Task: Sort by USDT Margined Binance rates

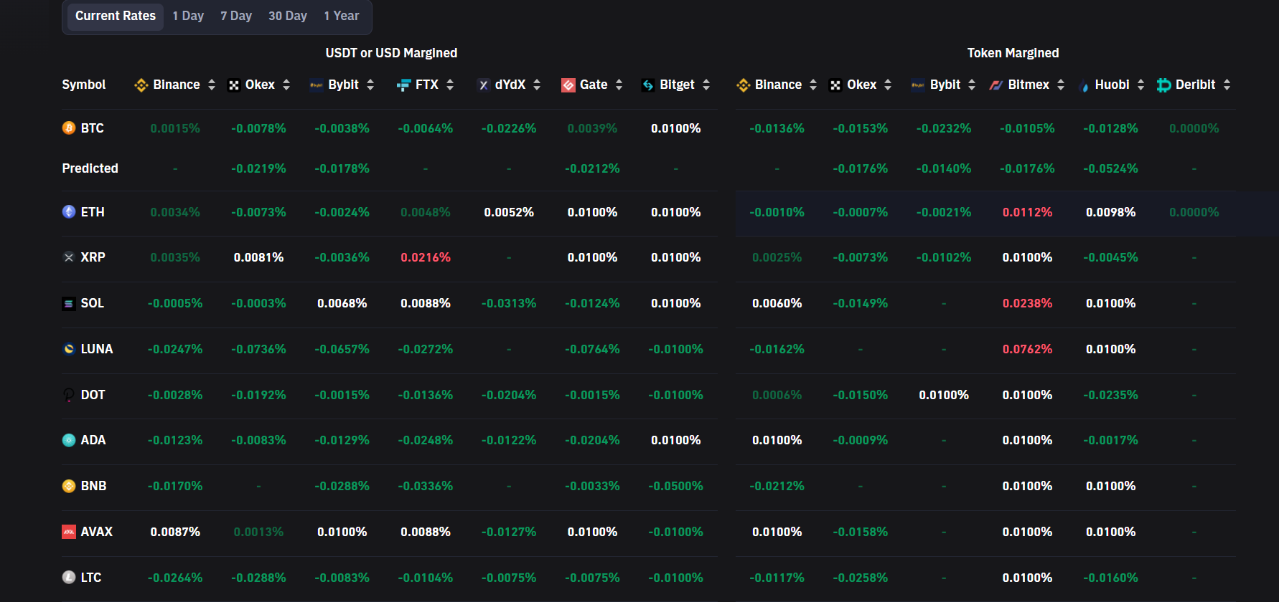Action: [x=212, y=85]
